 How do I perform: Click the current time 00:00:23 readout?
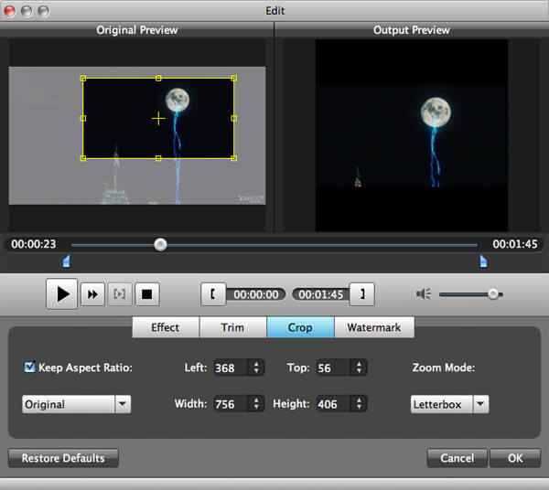click(x=34, y=244)
